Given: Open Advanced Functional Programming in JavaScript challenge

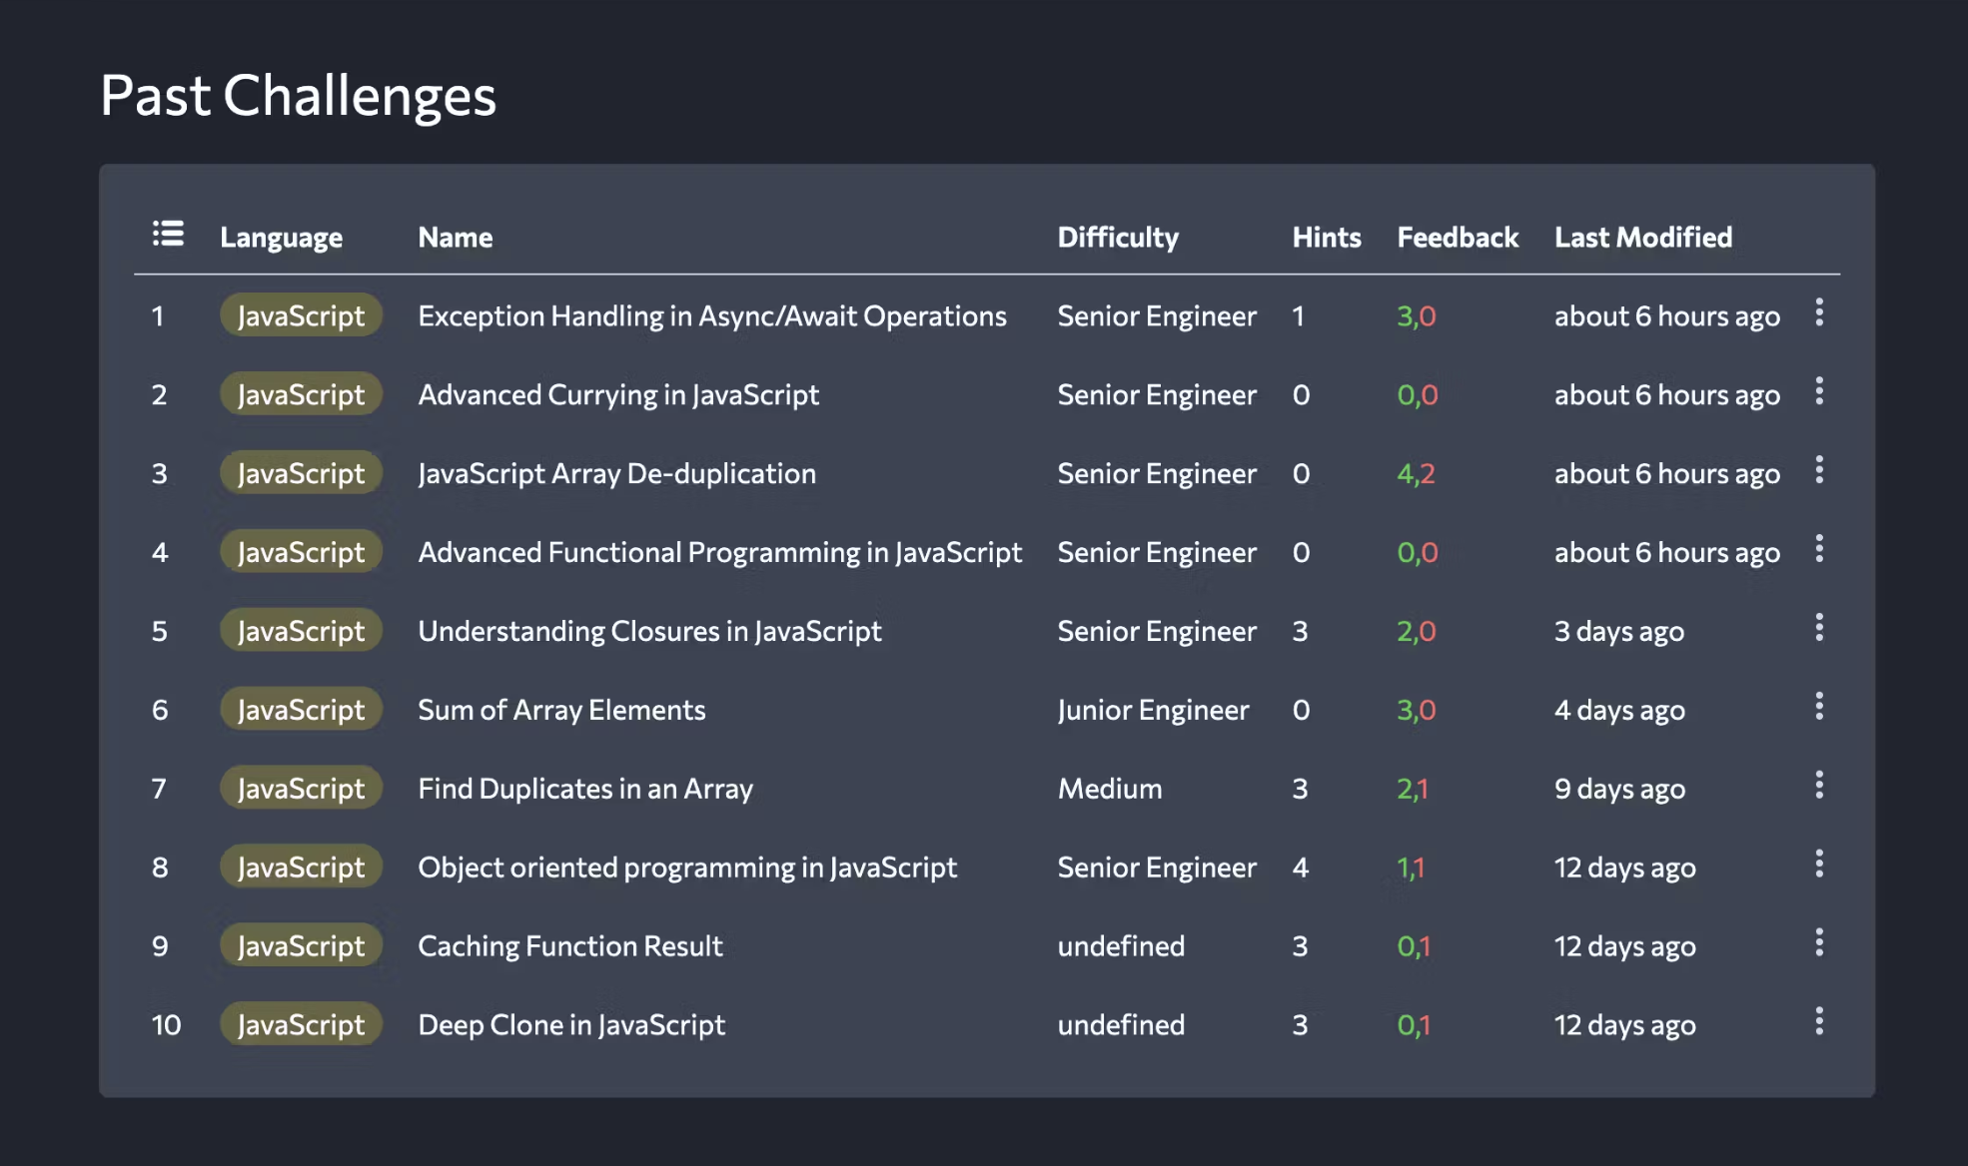Looking at the screenshot, I should click(719, 553).
